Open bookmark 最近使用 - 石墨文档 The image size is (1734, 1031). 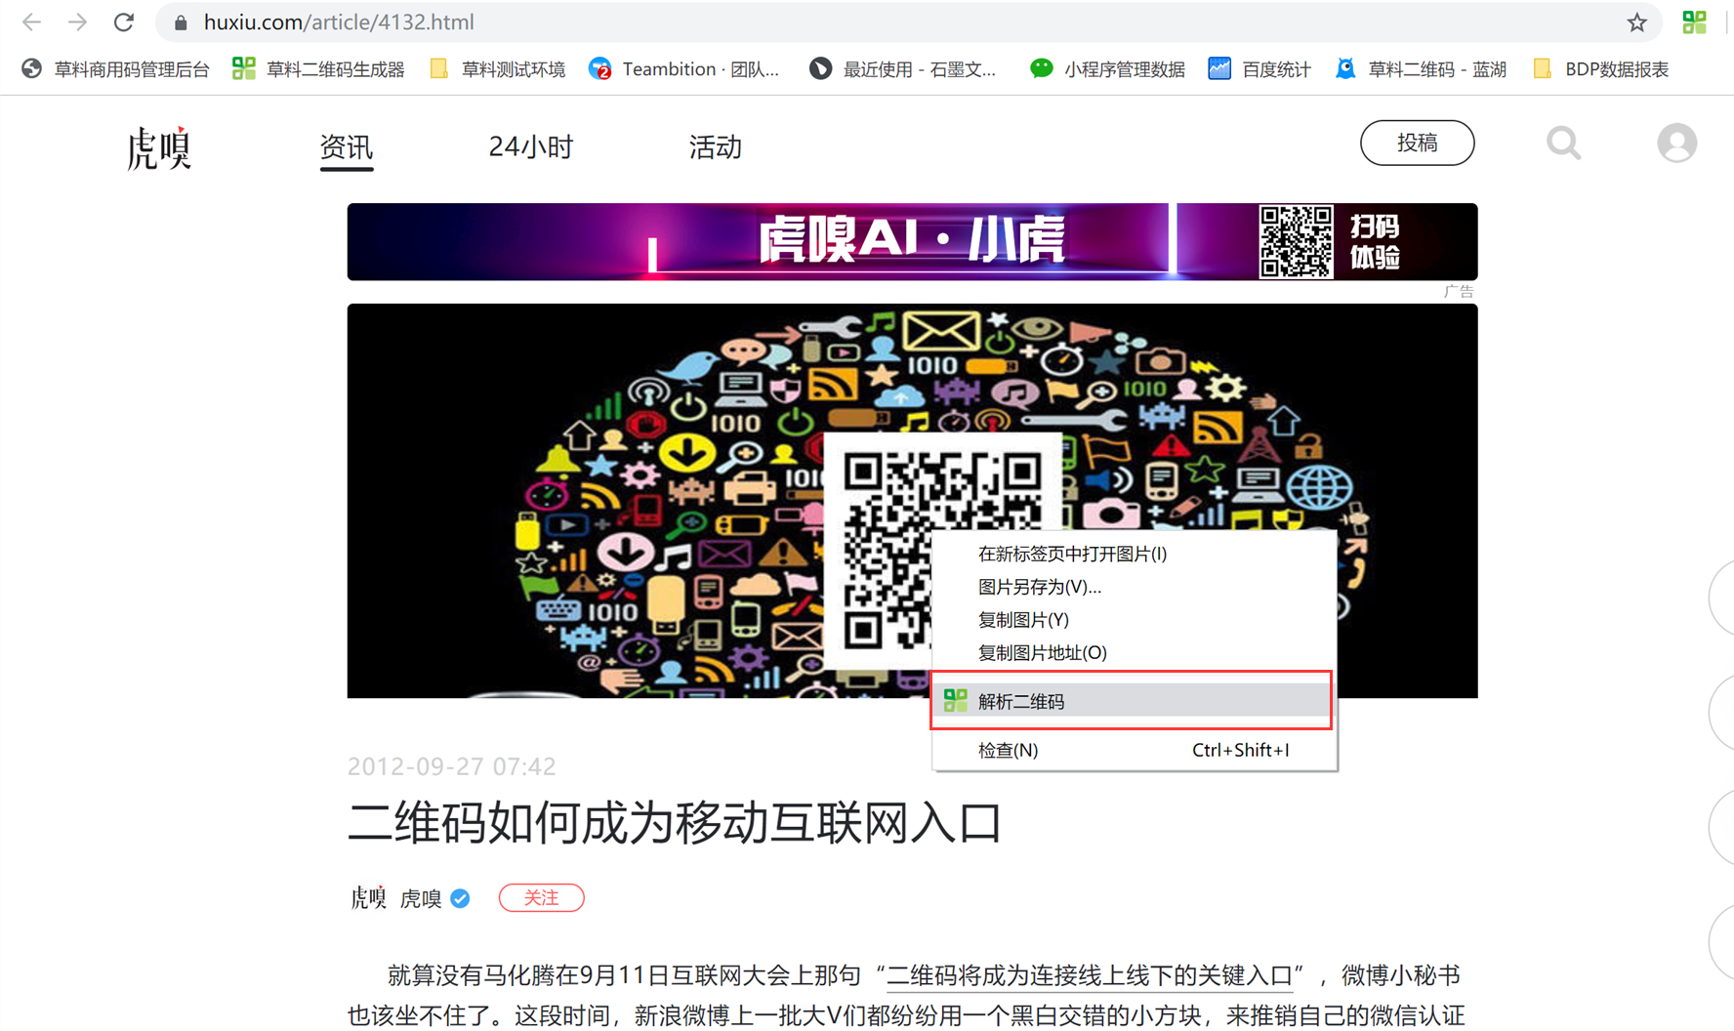tap(903, 69)
